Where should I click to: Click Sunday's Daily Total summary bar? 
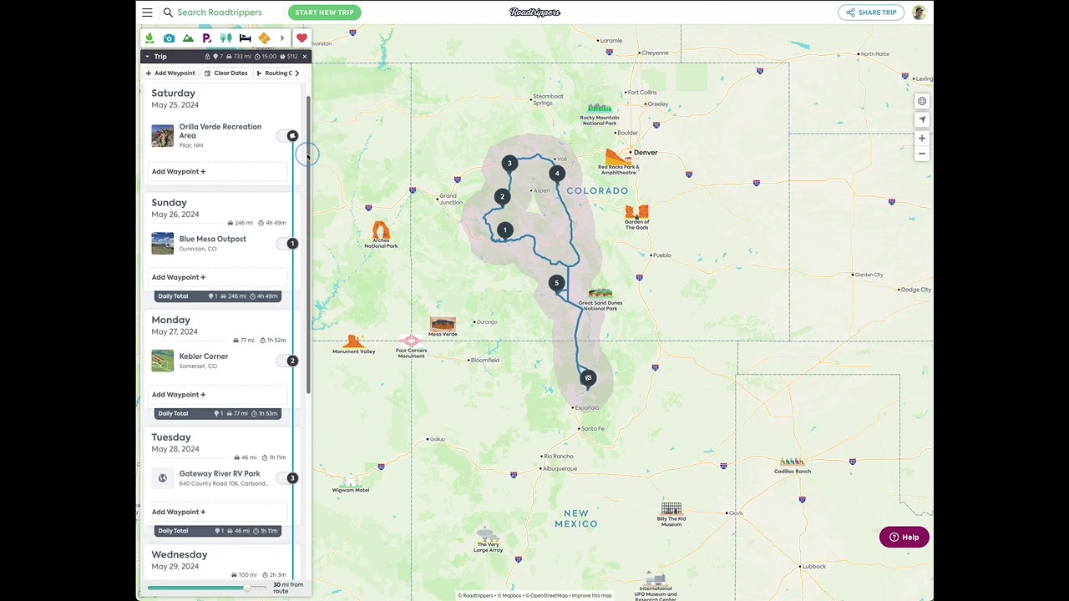click(x=217, y=296)
